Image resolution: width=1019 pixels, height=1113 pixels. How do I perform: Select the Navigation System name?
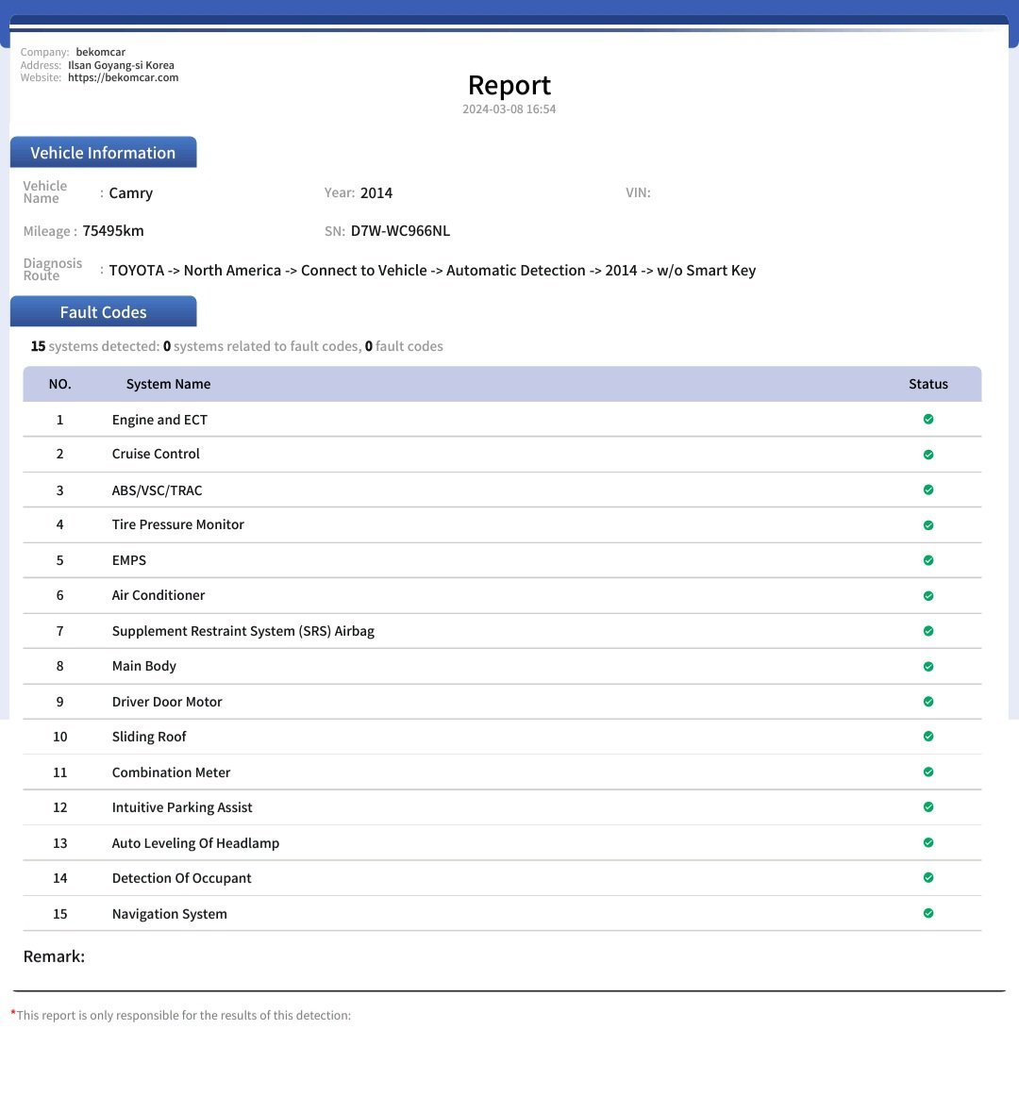coord(170,914)
